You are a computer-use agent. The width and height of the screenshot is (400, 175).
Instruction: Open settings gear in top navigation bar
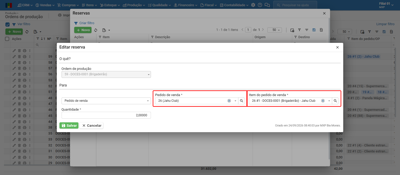coord(253,5)
